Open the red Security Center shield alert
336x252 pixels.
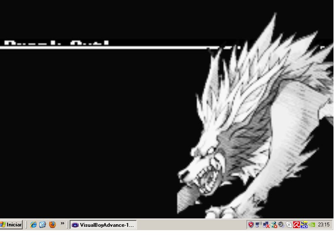tap(251, 225)
